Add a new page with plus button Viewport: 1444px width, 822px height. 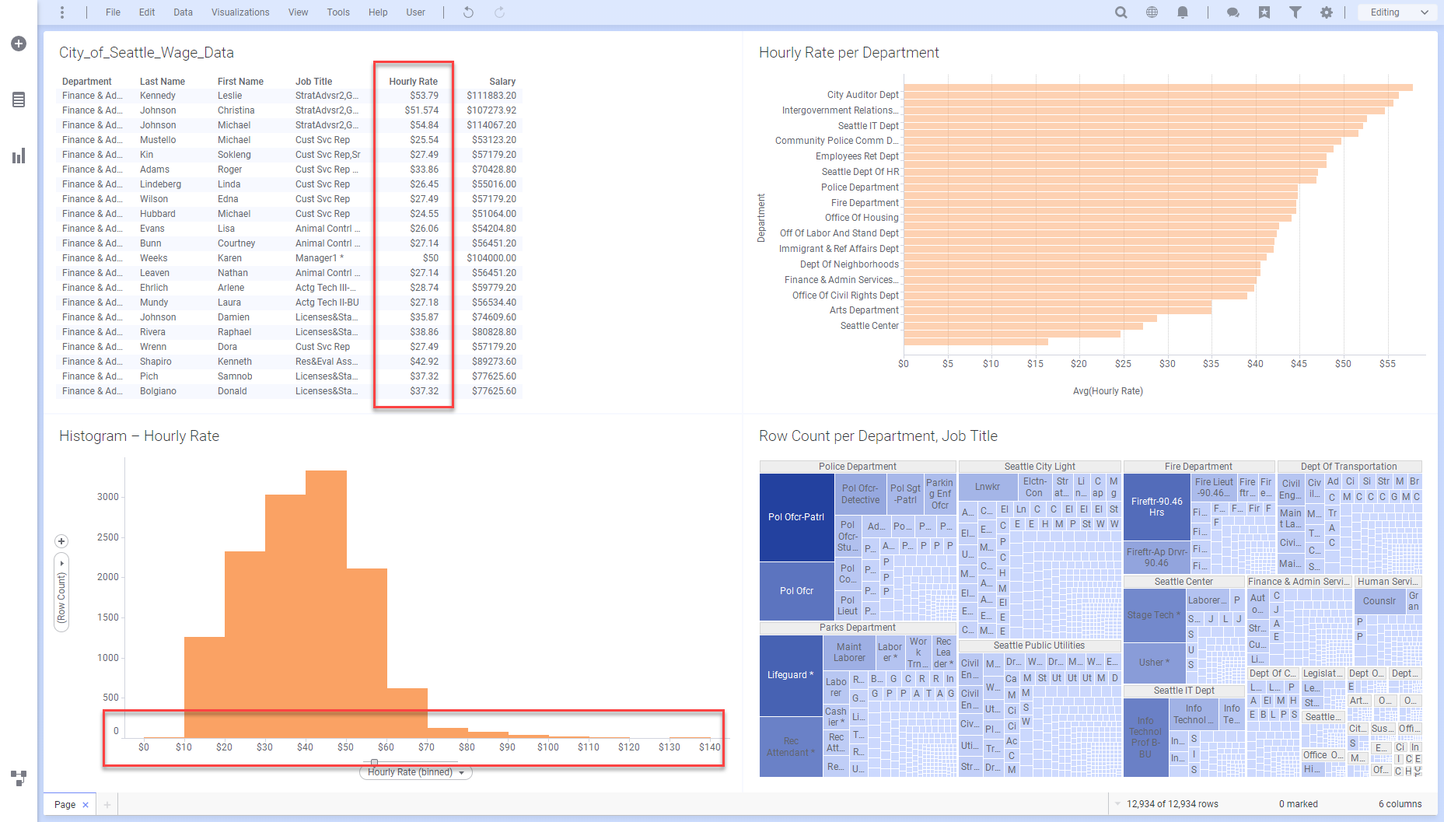click(107, 805)
